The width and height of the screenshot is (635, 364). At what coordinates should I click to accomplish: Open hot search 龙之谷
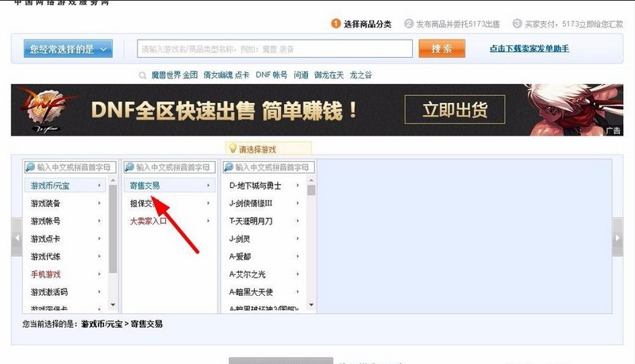(360, 75)
